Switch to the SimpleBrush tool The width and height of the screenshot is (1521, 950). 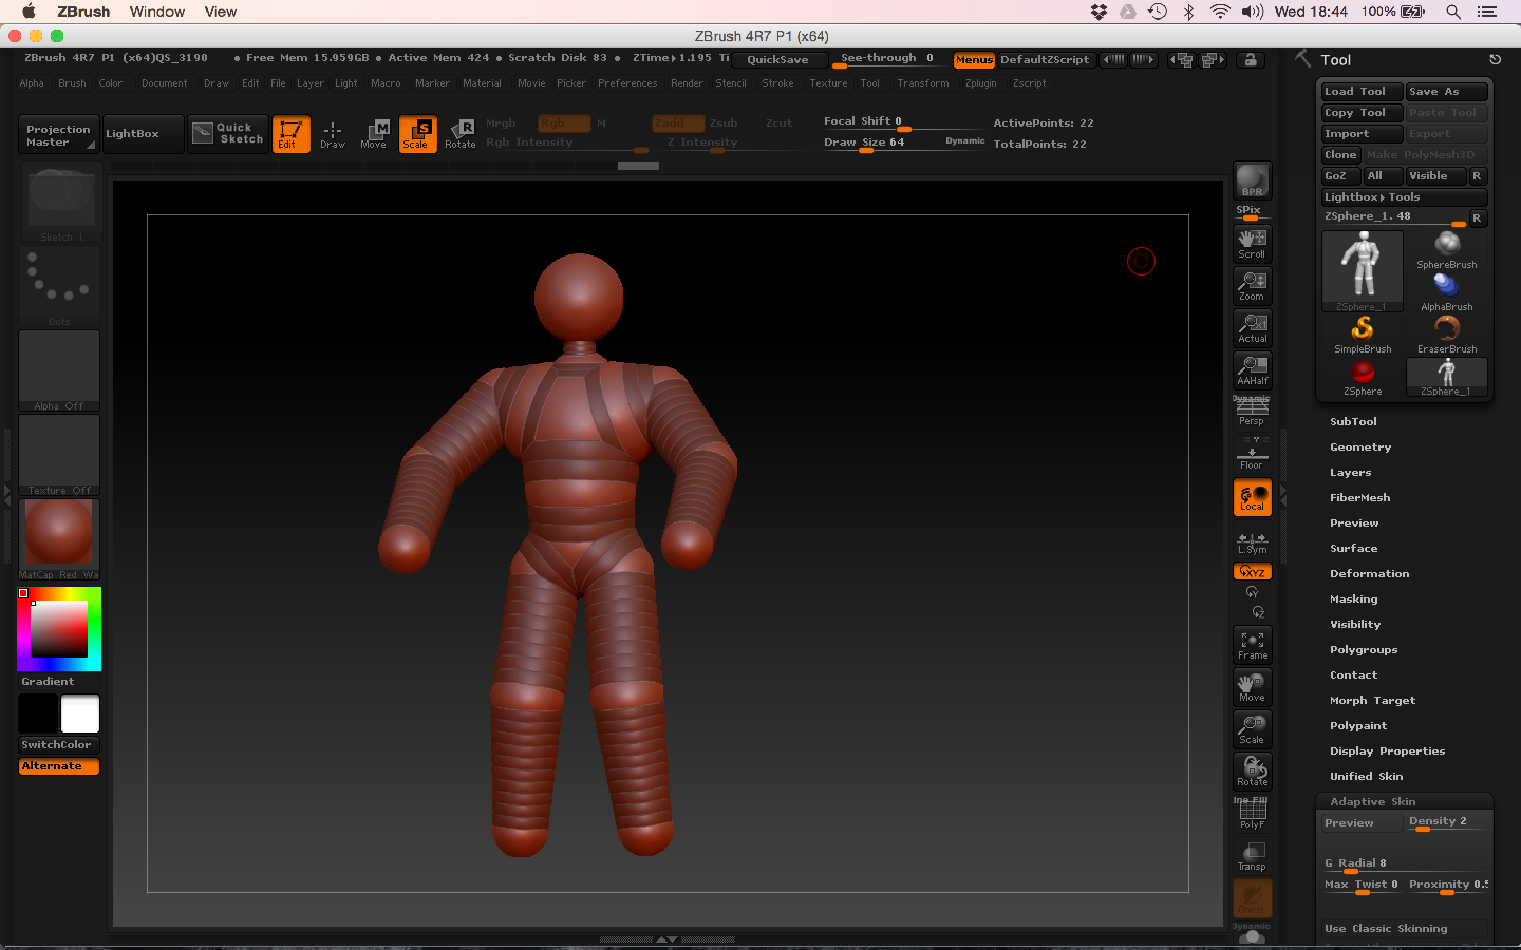(1363, 330)
